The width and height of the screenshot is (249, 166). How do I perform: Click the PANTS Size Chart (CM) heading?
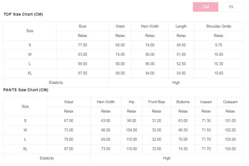26,90
